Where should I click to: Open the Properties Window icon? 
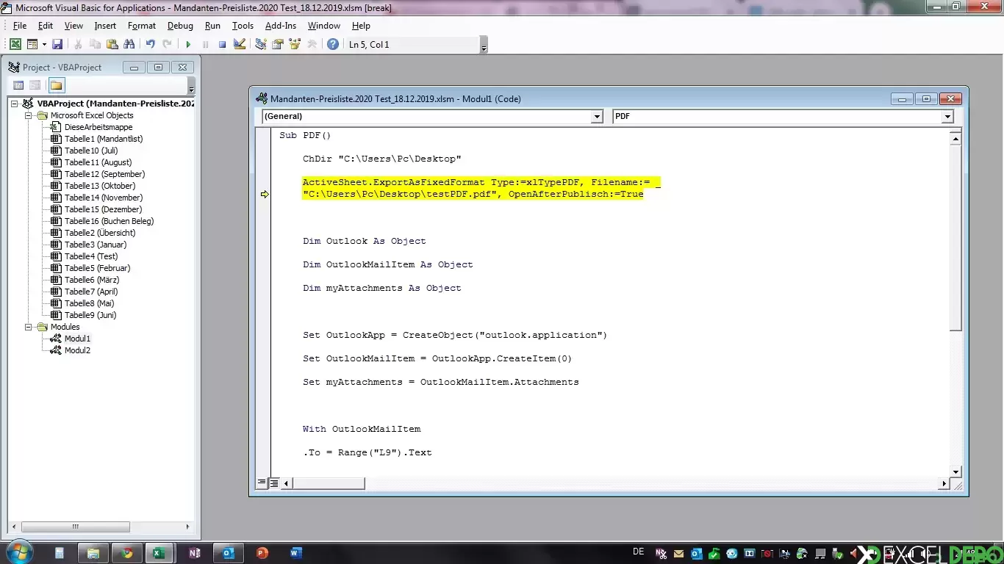pyautogui.click(x=278, y=44)
